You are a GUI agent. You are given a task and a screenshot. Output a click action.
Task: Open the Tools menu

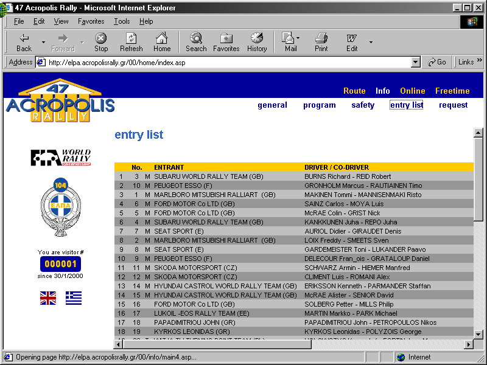[122, 21]
